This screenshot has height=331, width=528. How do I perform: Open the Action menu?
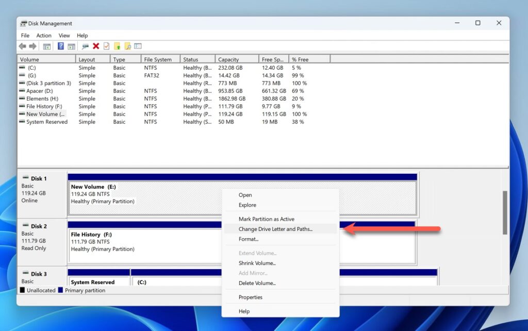coord(44,35)
